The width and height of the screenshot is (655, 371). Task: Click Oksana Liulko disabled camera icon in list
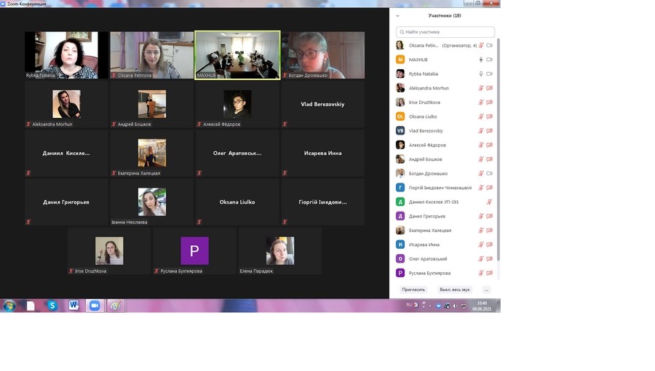[490, 116]
